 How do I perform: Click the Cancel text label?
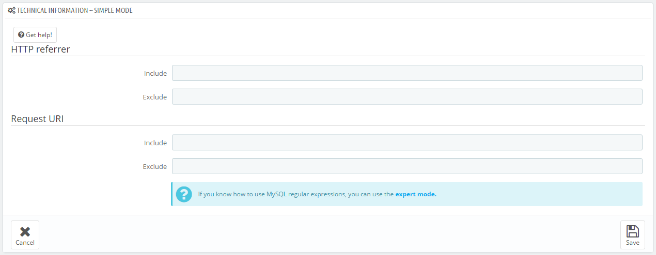pos(25,243)
